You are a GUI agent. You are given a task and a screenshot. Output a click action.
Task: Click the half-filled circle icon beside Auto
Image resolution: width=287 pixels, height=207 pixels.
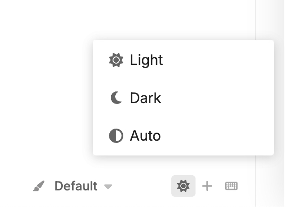tap(116, 136)
